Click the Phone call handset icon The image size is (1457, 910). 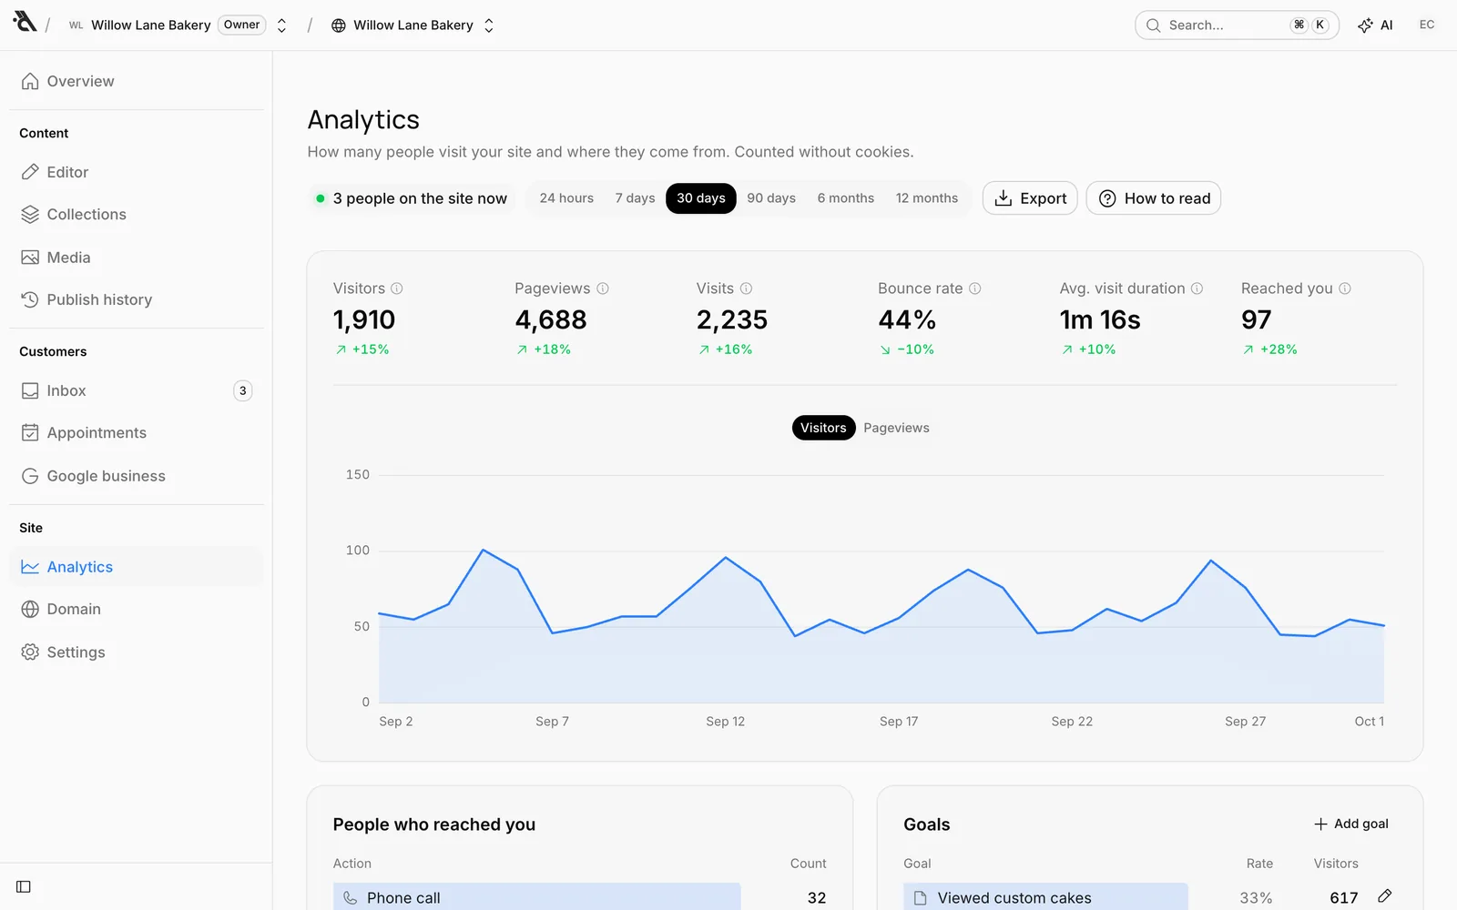pos(351,898)
